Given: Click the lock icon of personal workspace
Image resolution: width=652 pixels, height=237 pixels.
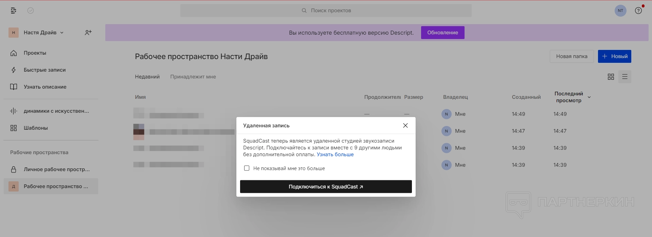Looking at the screenshot, I should click(x=14, y=169).
